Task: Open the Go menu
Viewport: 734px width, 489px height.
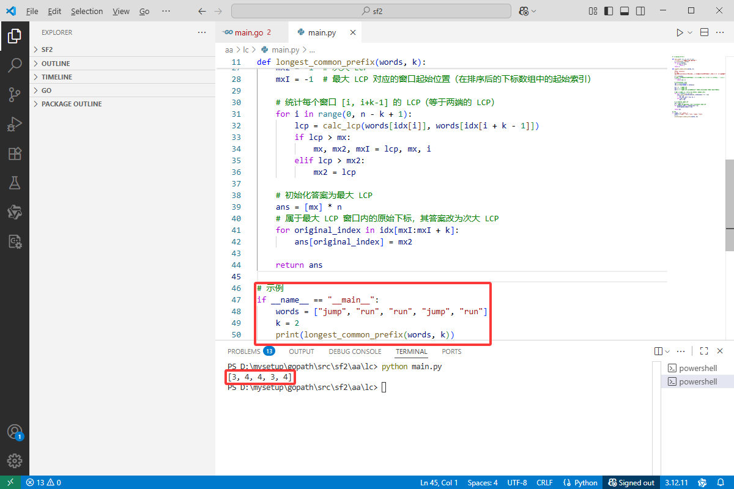Action: [144, 11]
